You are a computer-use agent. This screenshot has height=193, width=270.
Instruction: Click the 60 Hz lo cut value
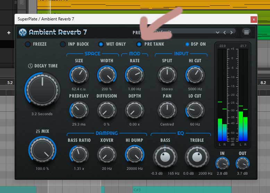pyautogui.click(x=195, y=124)
